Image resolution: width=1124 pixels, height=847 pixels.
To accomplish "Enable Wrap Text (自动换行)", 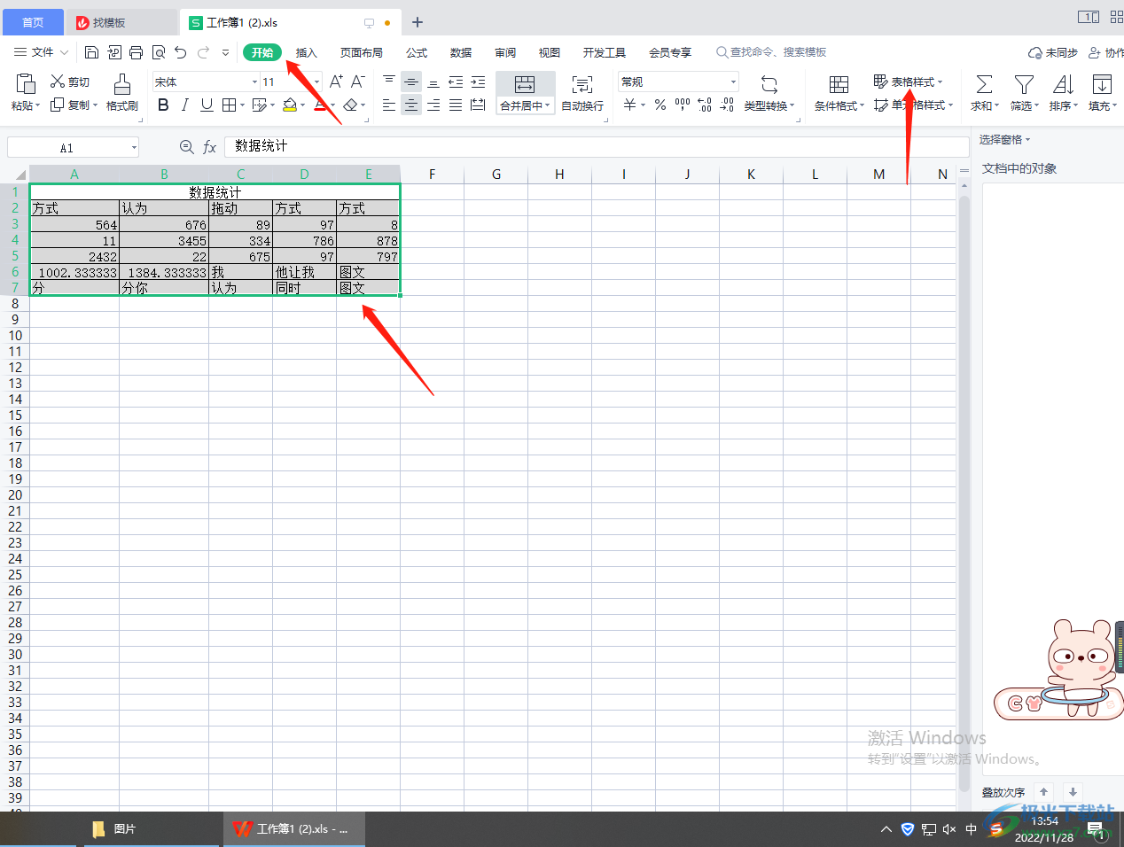I will tap(582, 92).
